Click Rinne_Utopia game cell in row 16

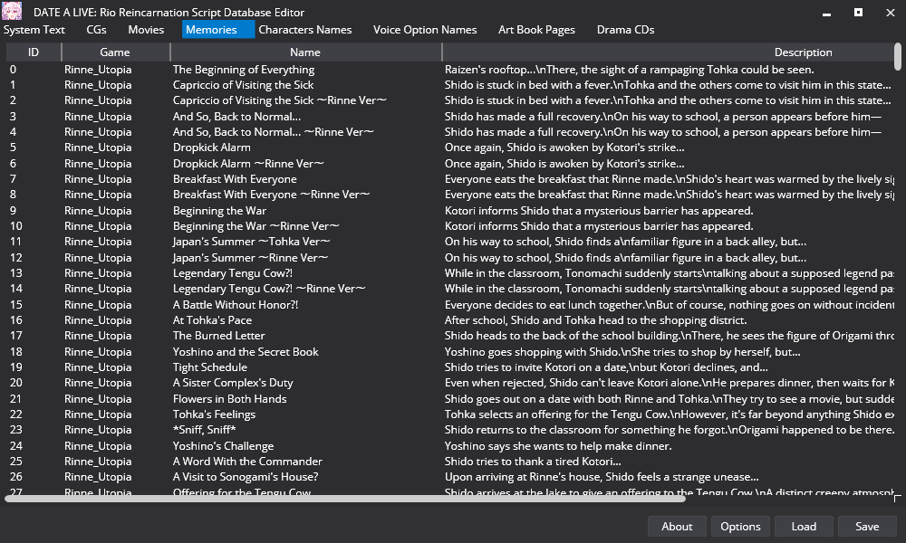pos(98,319)
